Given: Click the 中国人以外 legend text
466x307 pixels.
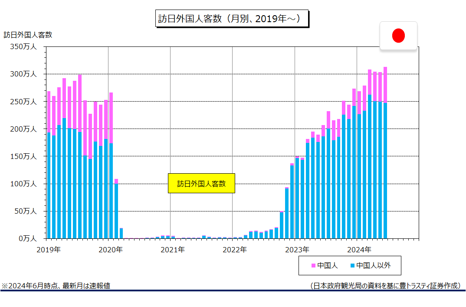Looking at the screenshot, I should click(x=374, y=265).
